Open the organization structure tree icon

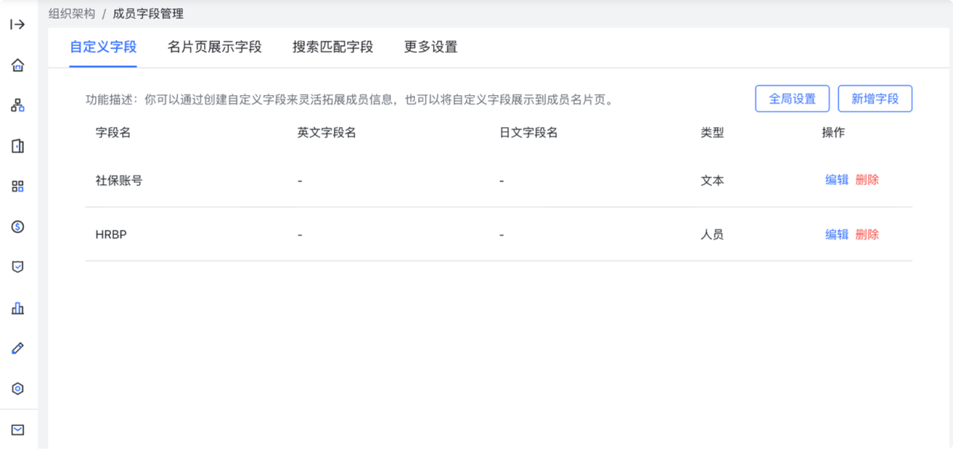tap(17, 105)
